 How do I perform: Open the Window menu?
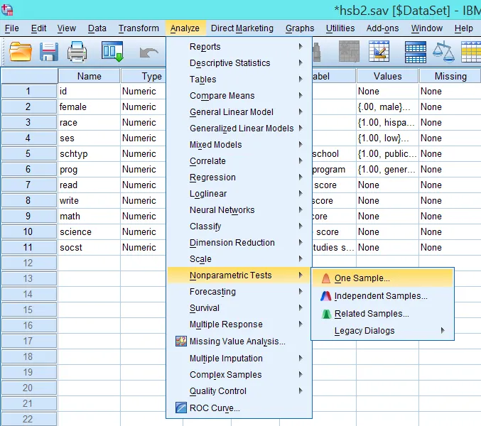tap(427, 28)
